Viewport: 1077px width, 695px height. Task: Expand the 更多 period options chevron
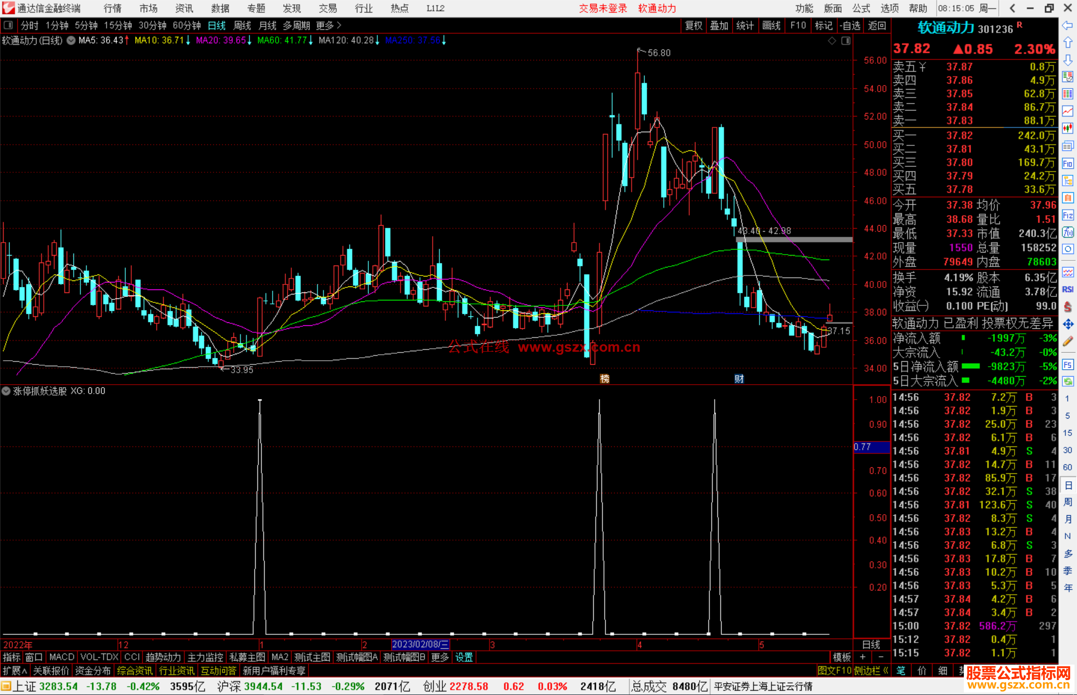[339, 25]
